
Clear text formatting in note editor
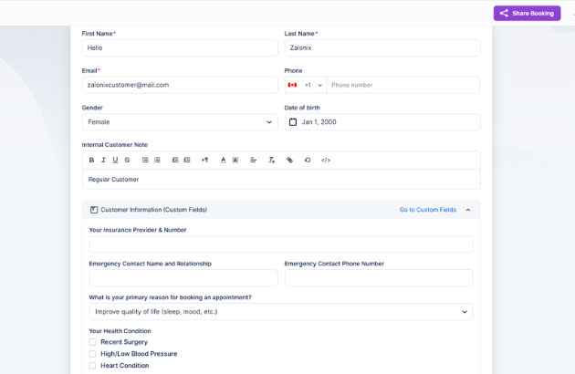271,160
